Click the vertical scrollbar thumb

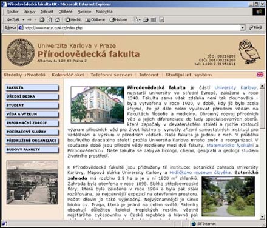(x=262, y=109)
